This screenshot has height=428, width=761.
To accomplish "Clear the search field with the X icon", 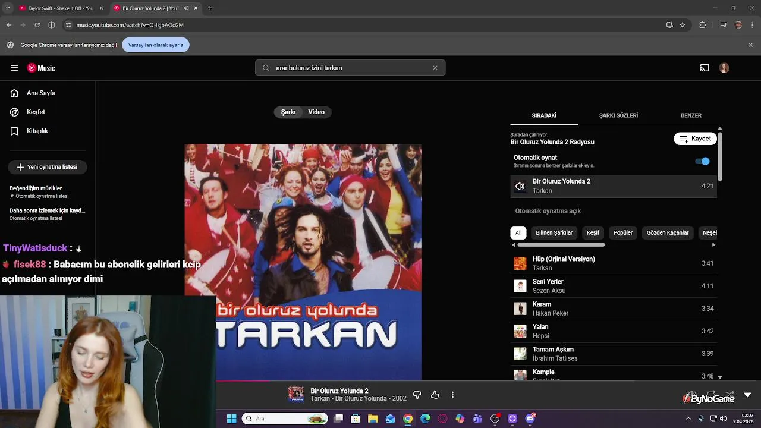I will coord(435,68).
